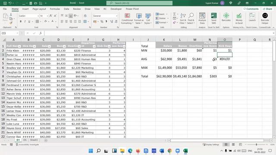Open the Delete cells dropdown
The width and height of the screenshot is (276, 155).
[x=162, y=18]
